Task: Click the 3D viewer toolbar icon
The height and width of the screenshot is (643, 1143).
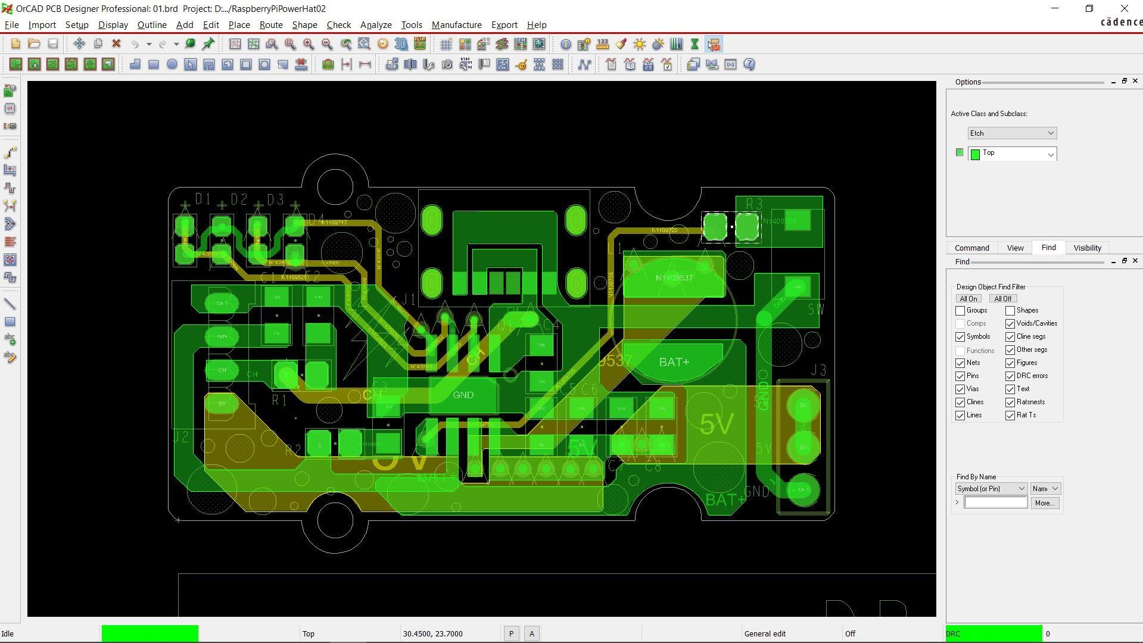Action: [x=401, y=44]
